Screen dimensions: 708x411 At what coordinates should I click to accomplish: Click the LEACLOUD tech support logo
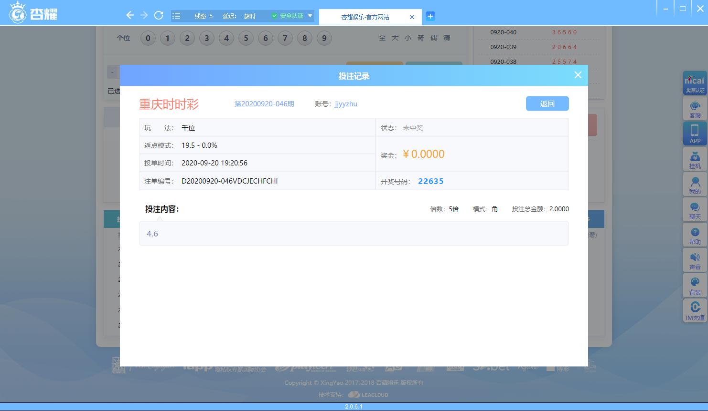(x=368, y=395)
